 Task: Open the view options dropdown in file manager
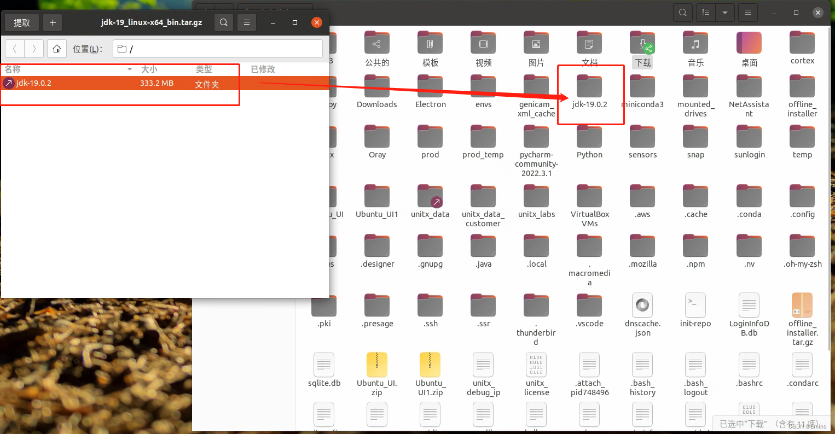point(724,12)
